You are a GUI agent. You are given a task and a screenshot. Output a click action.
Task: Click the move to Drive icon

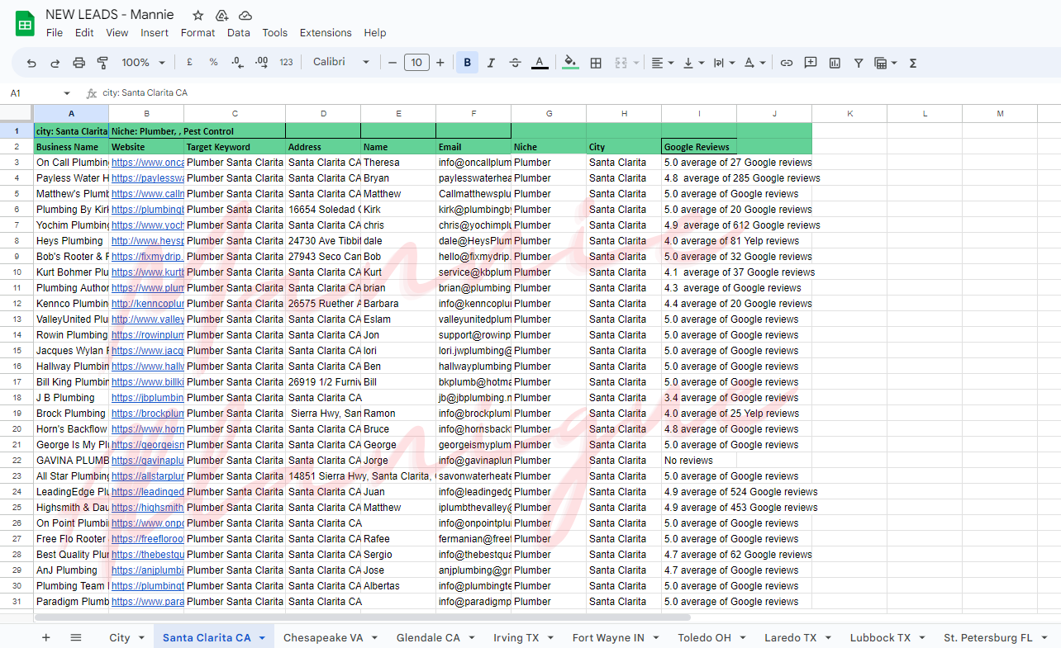click(x=221, y=15)
